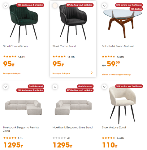Add Stoel Antony Zand to favorites
This screenshot has height=150, width=147.
[104, 87]
